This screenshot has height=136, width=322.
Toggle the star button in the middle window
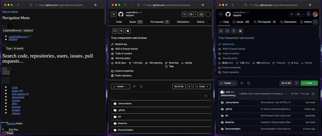(x=127, y=31)
